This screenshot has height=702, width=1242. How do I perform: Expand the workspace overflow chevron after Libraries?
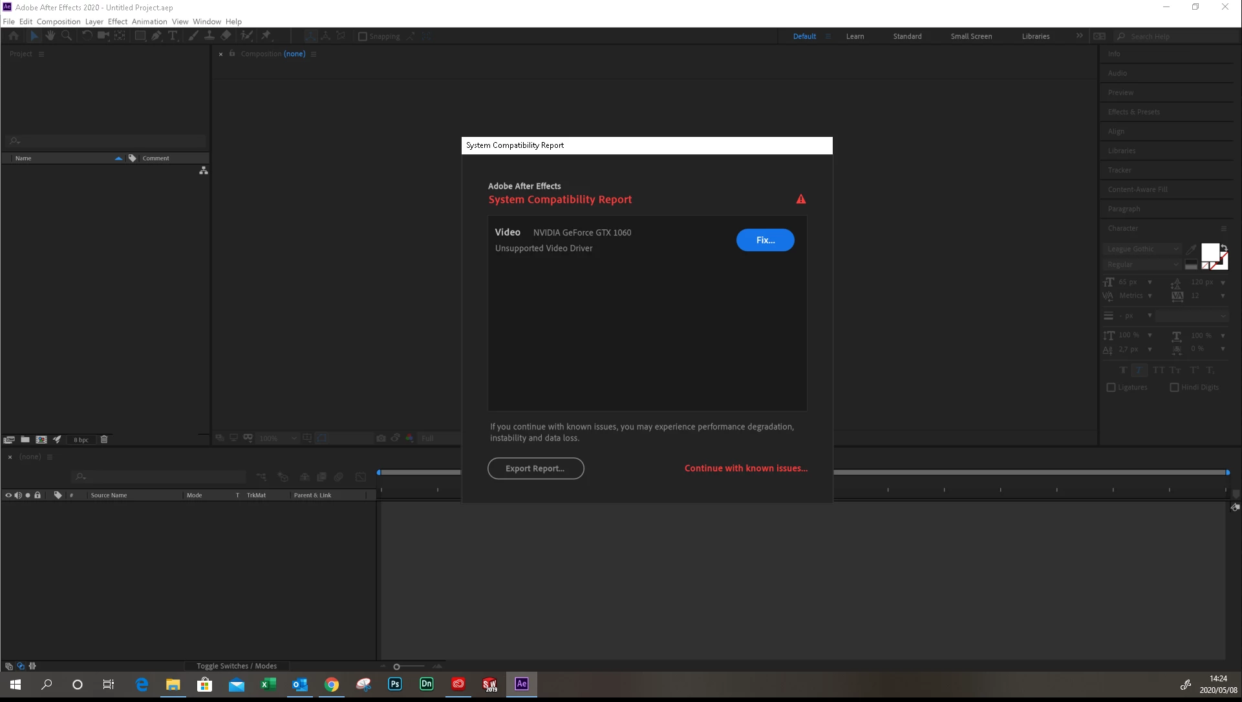click(x=1079, y=36)
